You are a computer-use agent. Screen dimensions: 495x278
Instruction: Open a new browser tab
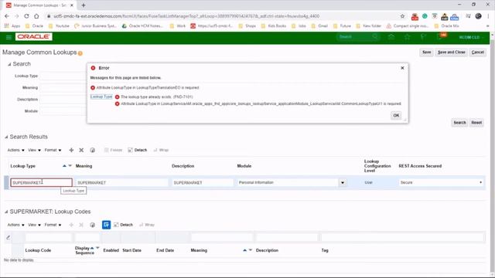84,5
